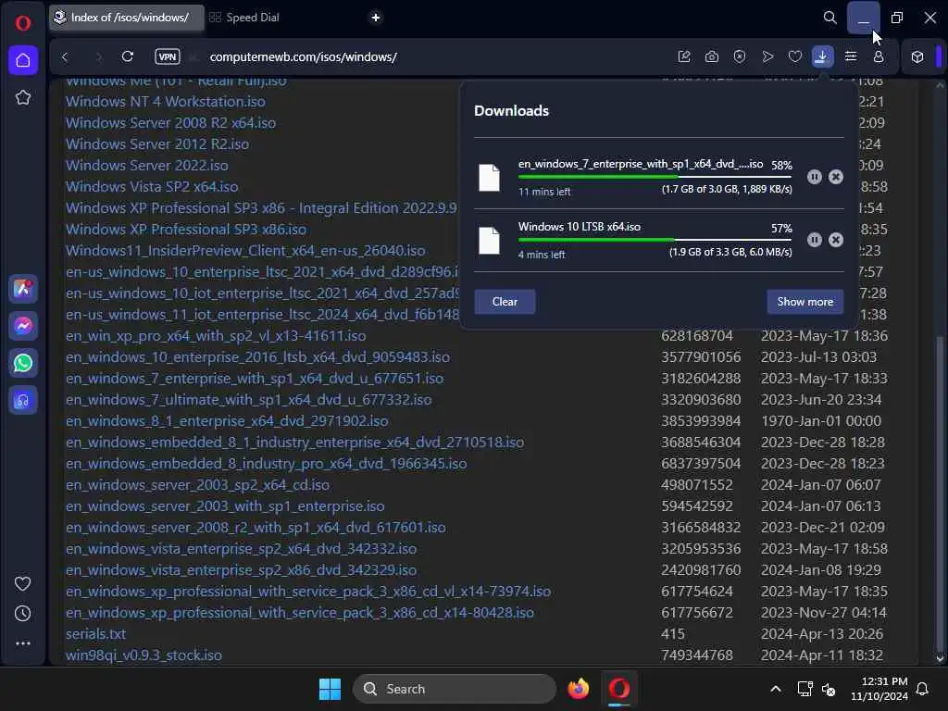Open Aria AI in the sidebar

(23, 289)
